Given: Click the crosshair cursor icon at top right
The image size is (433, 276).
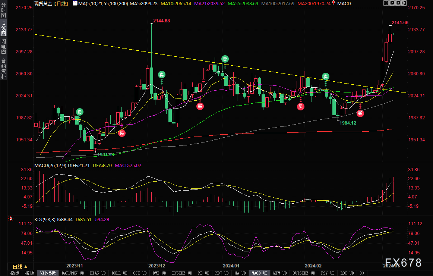Looking at the screenshot, I should [386, 3].
